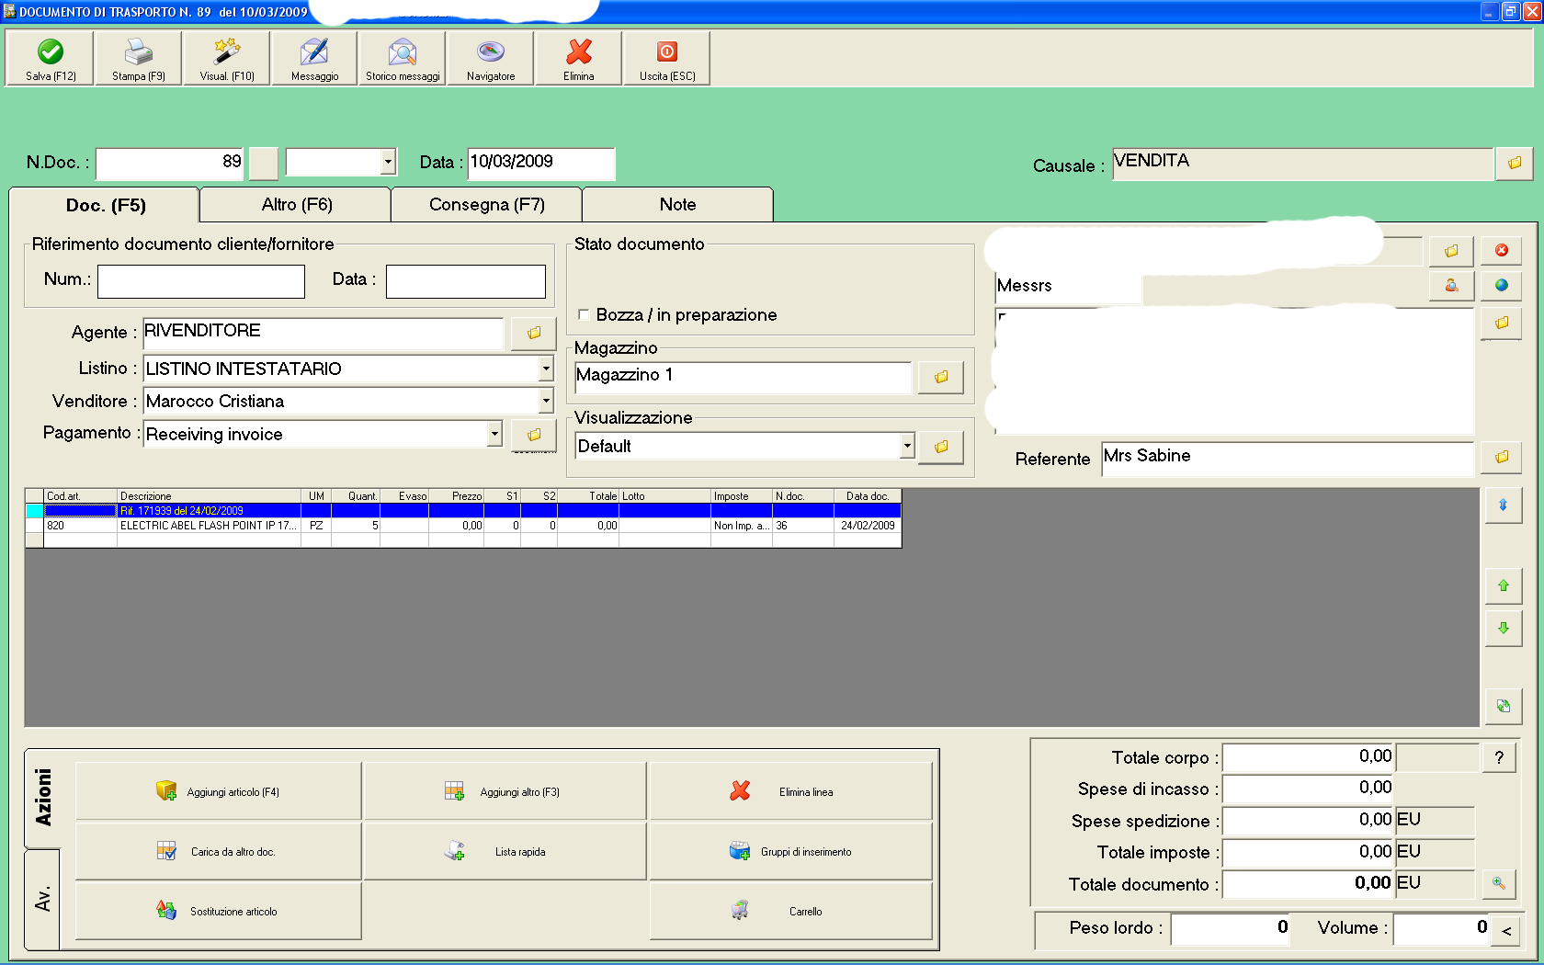
Task: Open folder lookup next to Causale field
Action: tap(1515, 164)
